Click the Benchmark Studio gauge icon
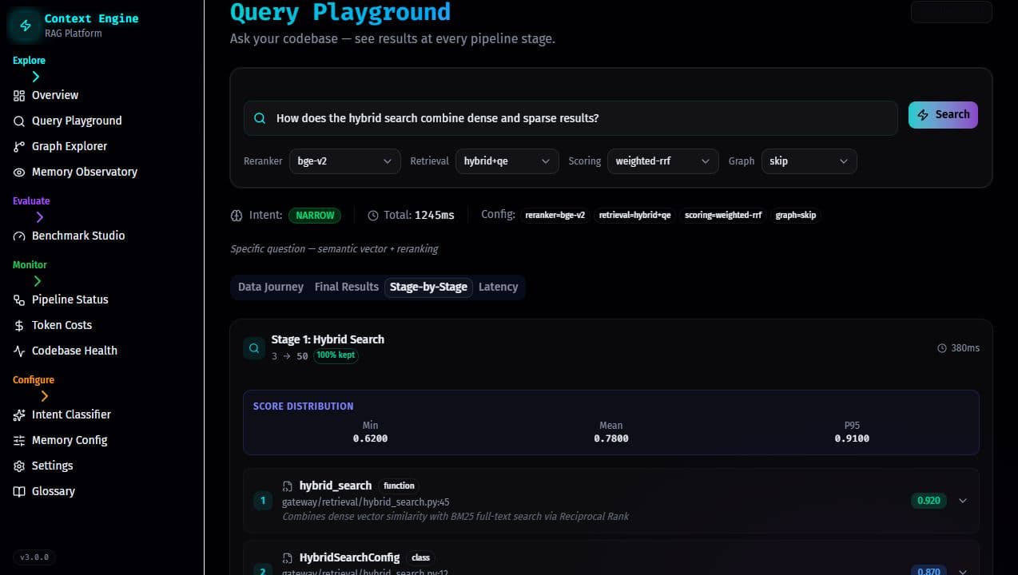 (x=19, y=236)
